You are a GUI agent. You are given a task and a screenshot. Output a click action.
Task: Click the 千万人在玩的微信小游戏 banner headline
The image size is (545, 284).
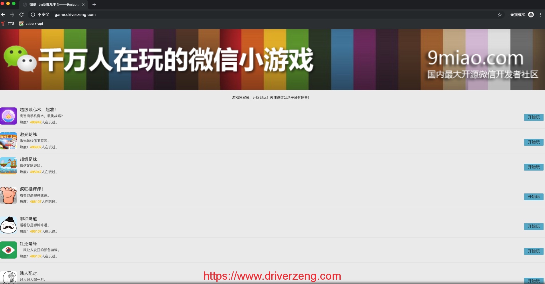tap(176, 59)
